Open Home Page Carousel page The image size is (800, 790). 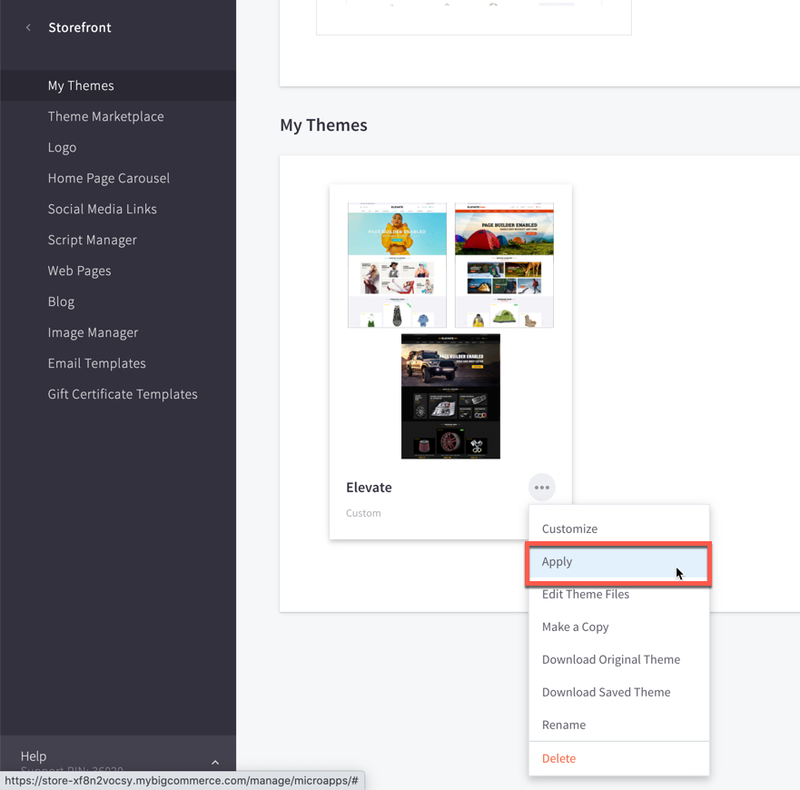point(108,178)
